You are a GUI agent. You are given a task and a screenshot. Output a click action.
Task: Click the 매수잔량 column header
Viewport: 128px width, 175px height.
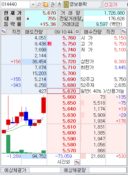tap(93, 32)
